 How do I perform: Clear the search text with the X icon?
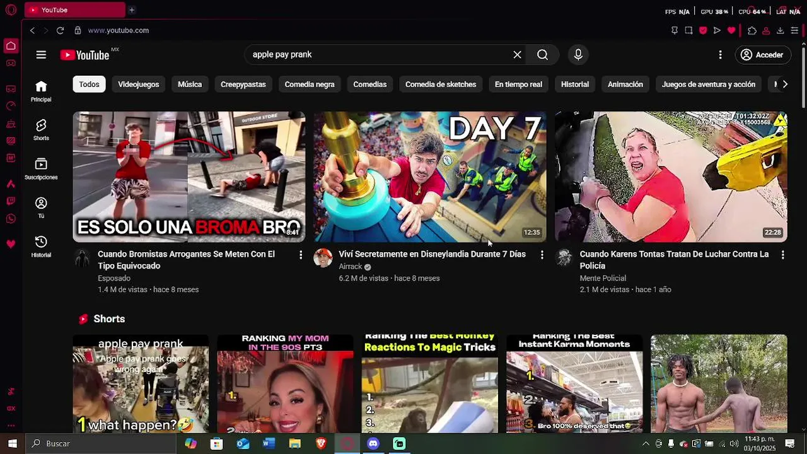point(517,55)
